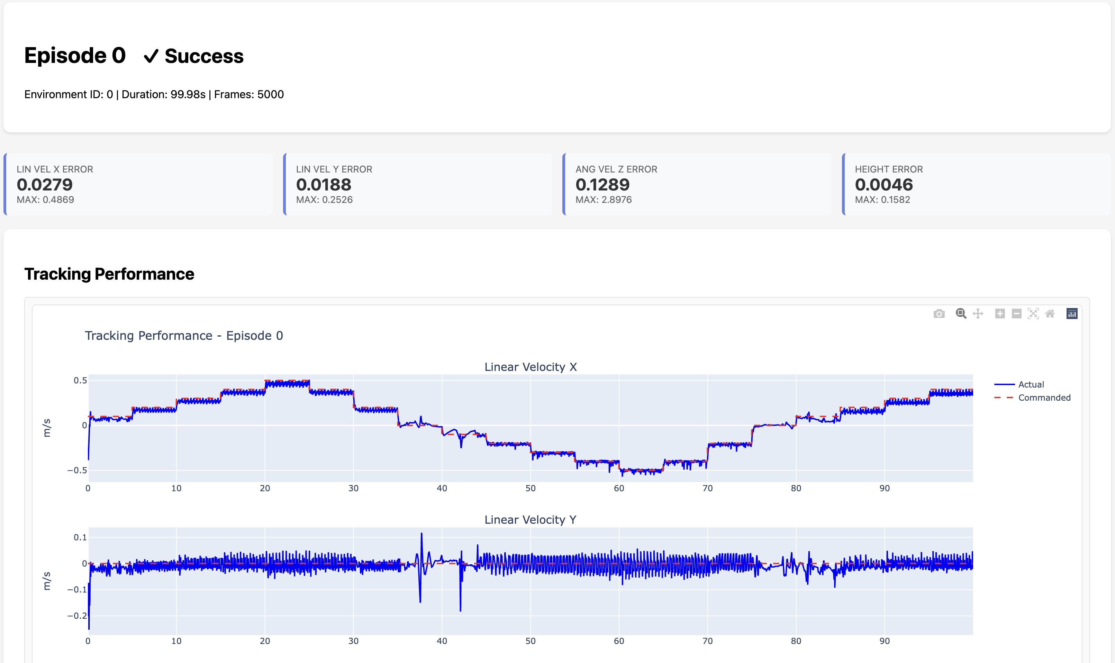Click the Linear Velocity X subplot title
The width and height of the screenshot is (1115, 663).
coord(531,367)
